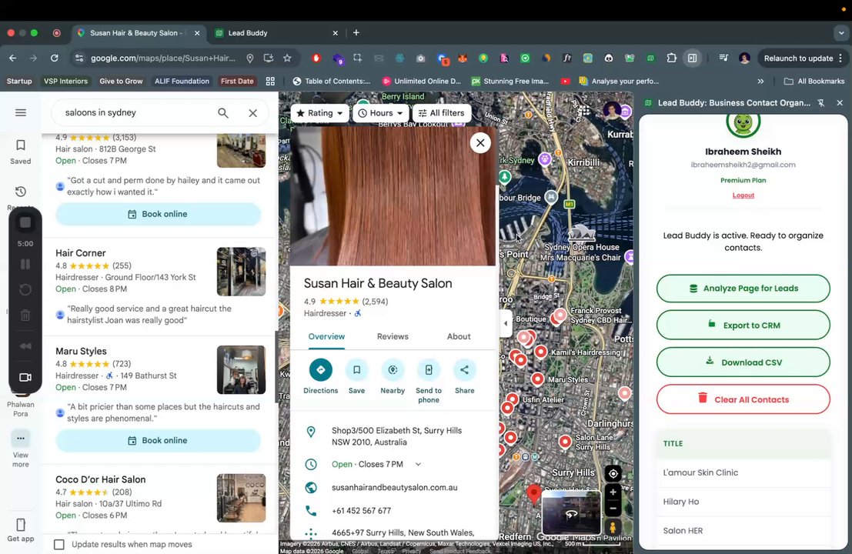852x554 pixels.
Task: Open Hair Corner listing thumbnail
Action: click(x=241, y=272)
